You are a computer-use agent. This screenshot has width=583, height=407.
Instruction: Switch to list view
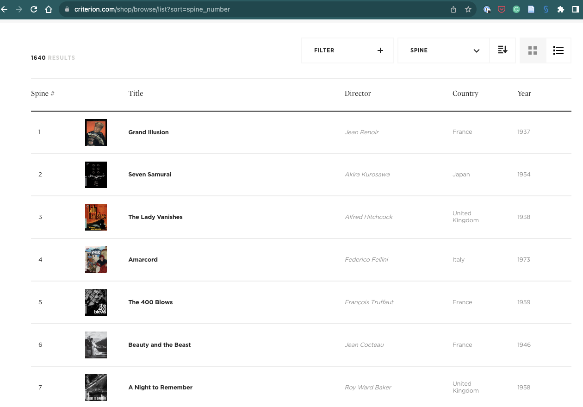click(558, 50)
